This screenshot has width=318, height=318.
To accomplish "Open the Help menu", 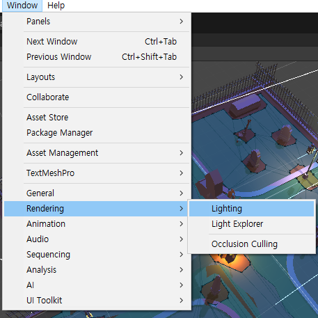I will pyautogui.click(x=56, y=6).
